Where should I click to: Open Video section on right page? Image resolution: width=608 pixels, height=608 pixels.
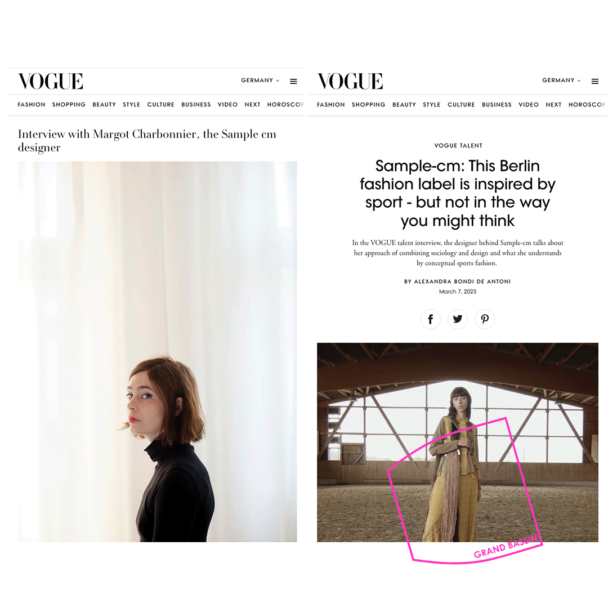pyautogui.click(x=529, y=105)
